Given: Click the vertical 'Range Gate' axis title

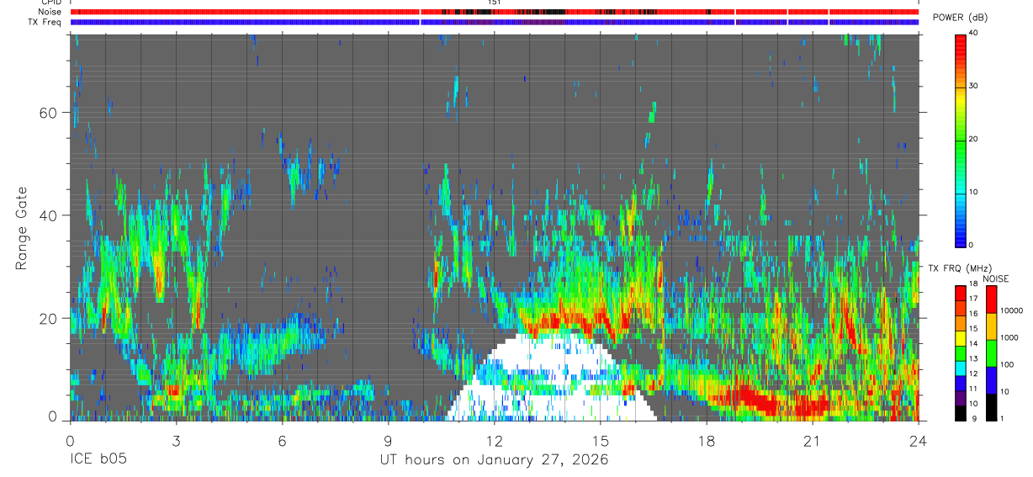Looking at the screenshot, I should (x=21, y=226).
